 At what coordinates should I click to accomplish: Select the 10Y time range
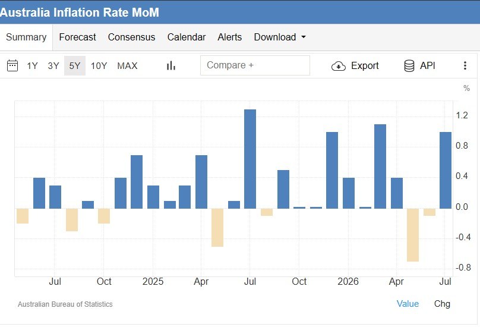click(99, 66)
